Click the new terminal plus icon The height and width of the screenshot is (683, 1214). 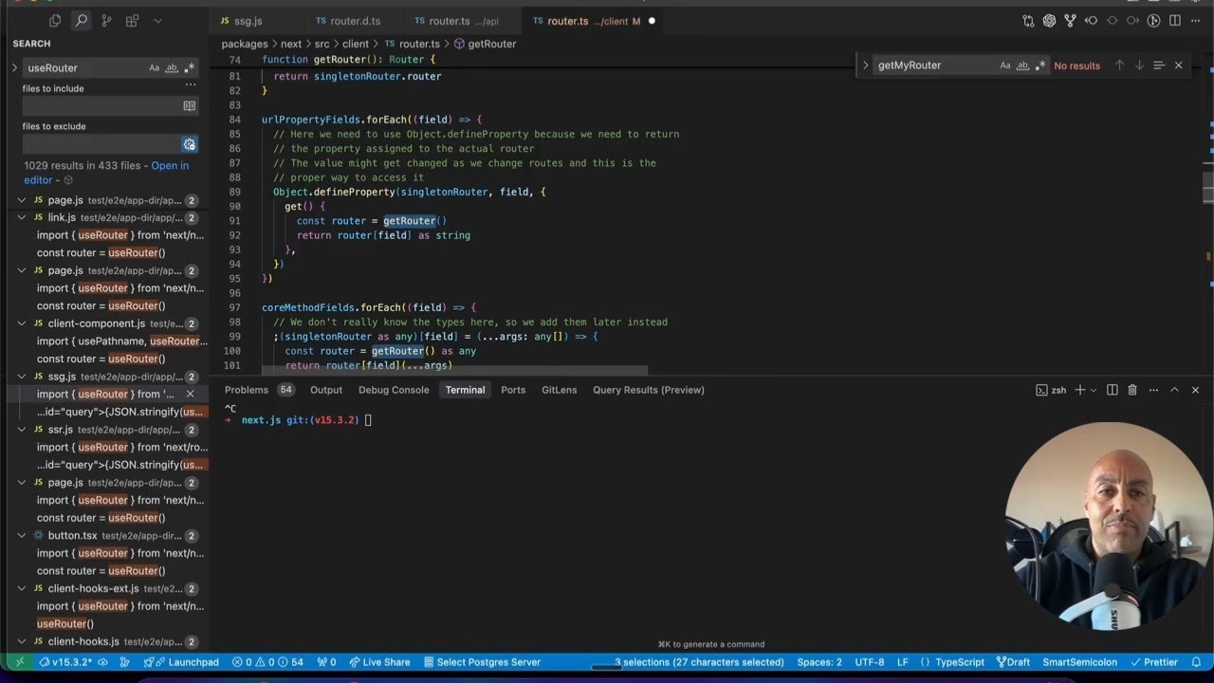click(x=1079, y=390)
